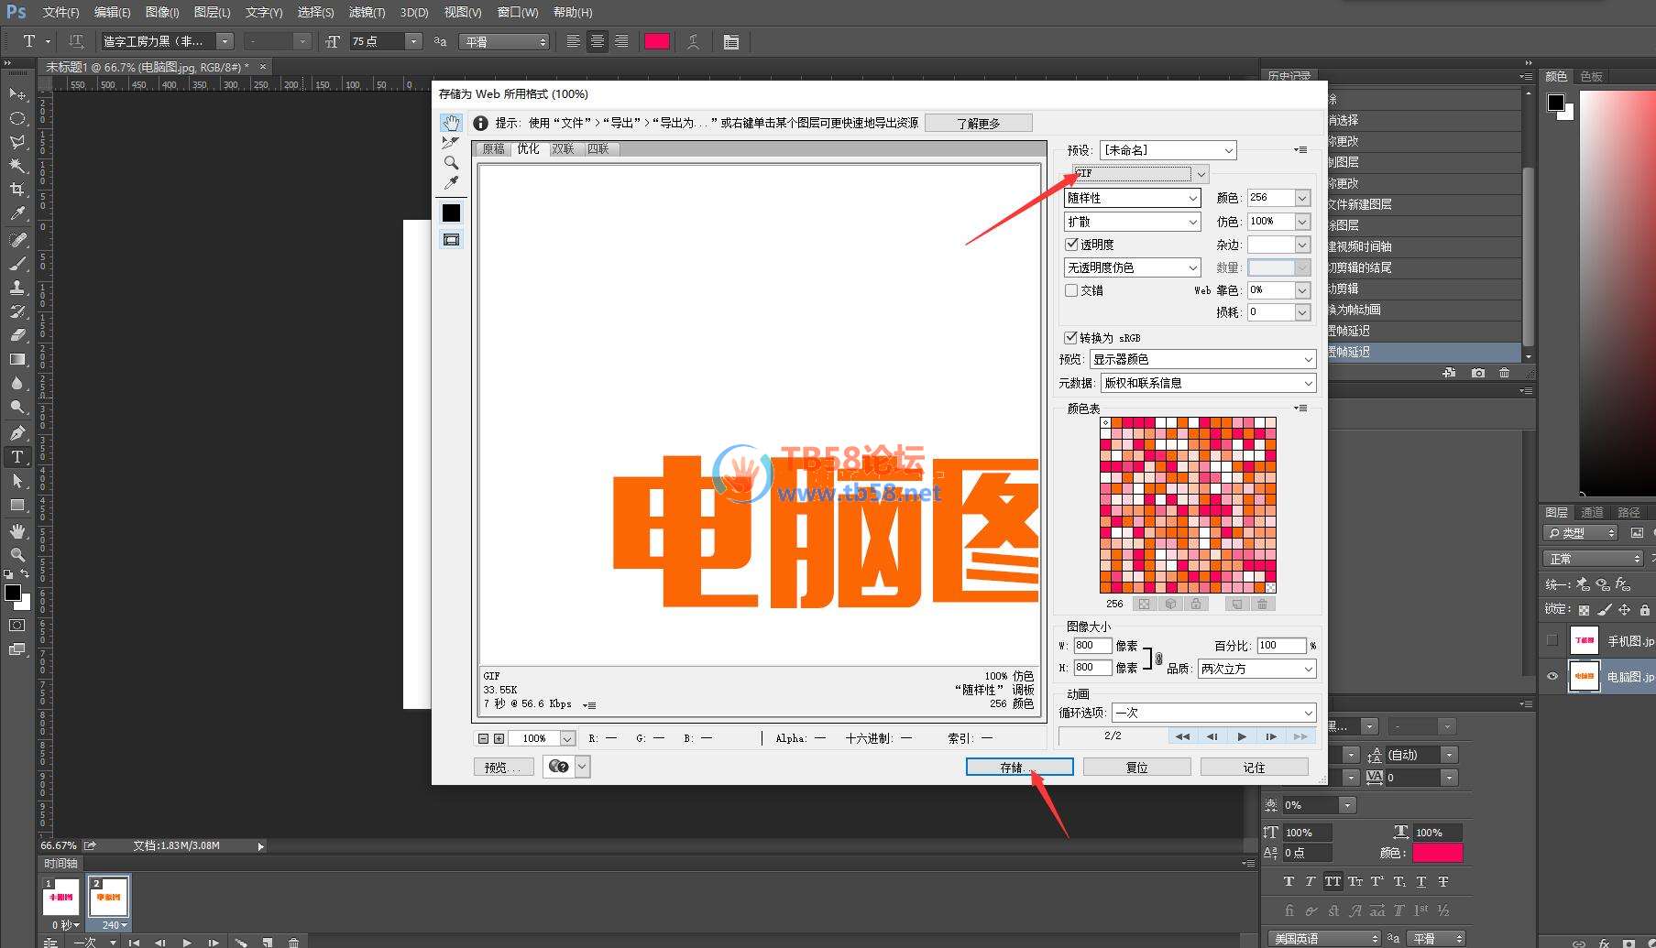
Task: Hide the 电脑图 layer
Action: coord(1552,677)
